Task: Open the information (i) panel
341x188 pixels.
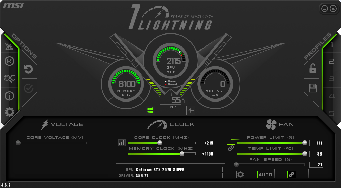Action: coord(9,96)
